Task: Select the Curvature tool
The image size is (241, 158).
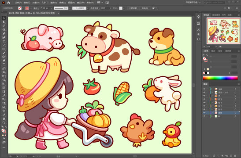Action: pyautogui.click(x=4, y=37)
